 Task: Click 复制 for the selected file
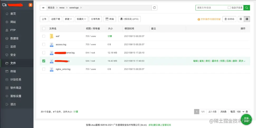click(x=202, y=61)
